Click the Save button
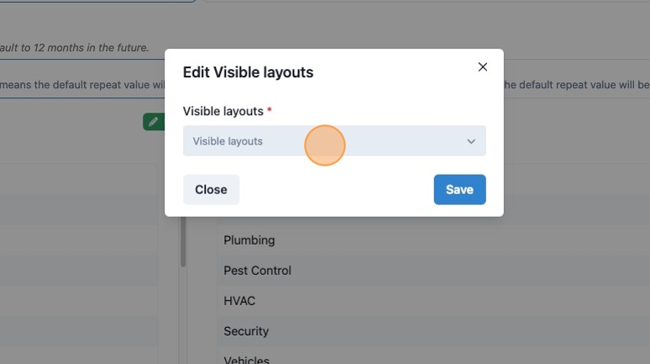The image size is (650, 364). [x=459, y=189]
